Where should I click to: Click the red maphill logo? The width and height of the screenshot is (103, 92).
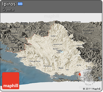pos(11,81)
